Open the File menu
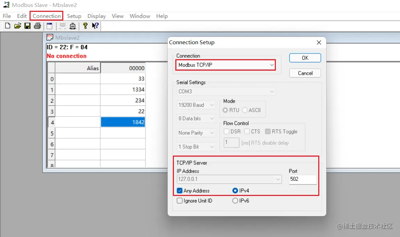The height and width of the screenshot is (237, 400). pyautogui.click(x=7, y=16)
